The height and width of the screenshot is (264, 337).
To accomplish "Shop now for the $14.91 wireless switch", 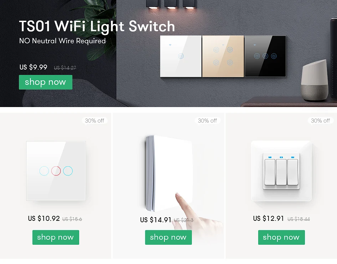I will (x=168, y=237).
